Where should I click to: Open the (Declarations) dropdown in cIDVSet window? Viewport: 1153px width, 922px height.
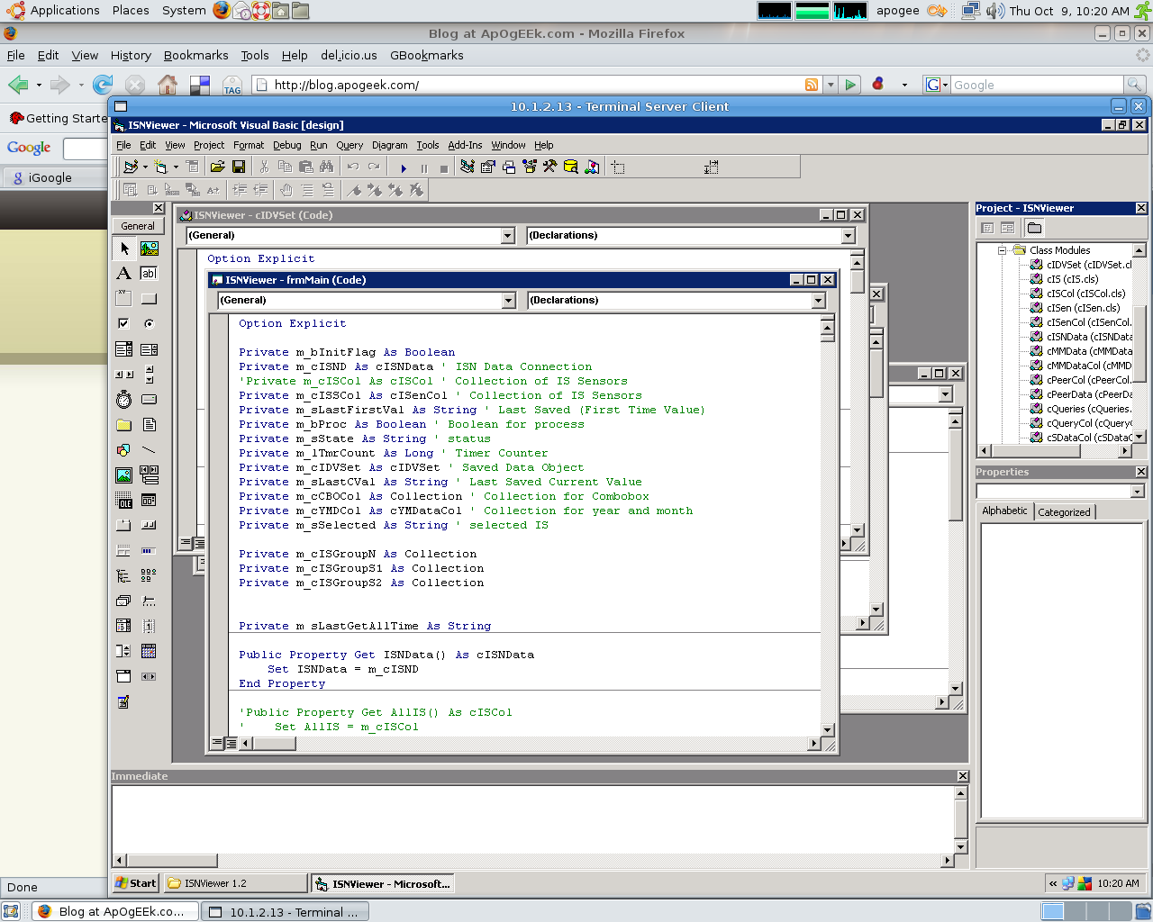coord(848,236)
